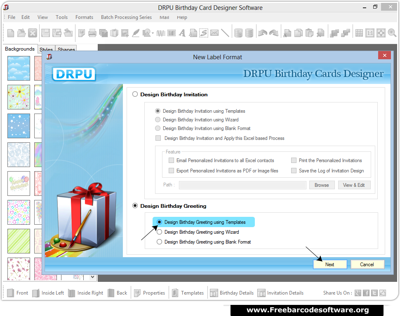The image size is (400, 316).
Task: Open the Tools menu
Action: (x=62, y=17)
